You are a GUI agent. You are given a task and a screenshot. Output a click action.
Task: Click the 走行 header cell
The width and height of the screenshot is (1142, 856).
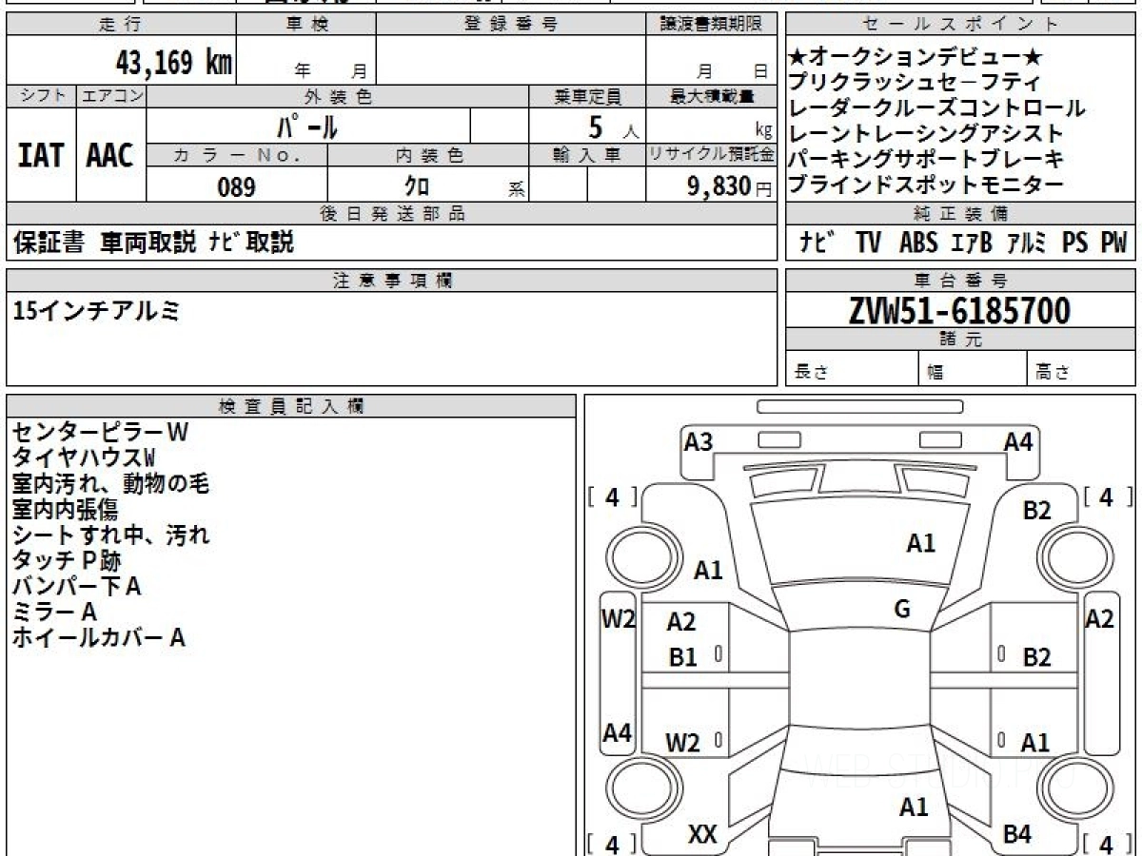click(x=120, y=25)
